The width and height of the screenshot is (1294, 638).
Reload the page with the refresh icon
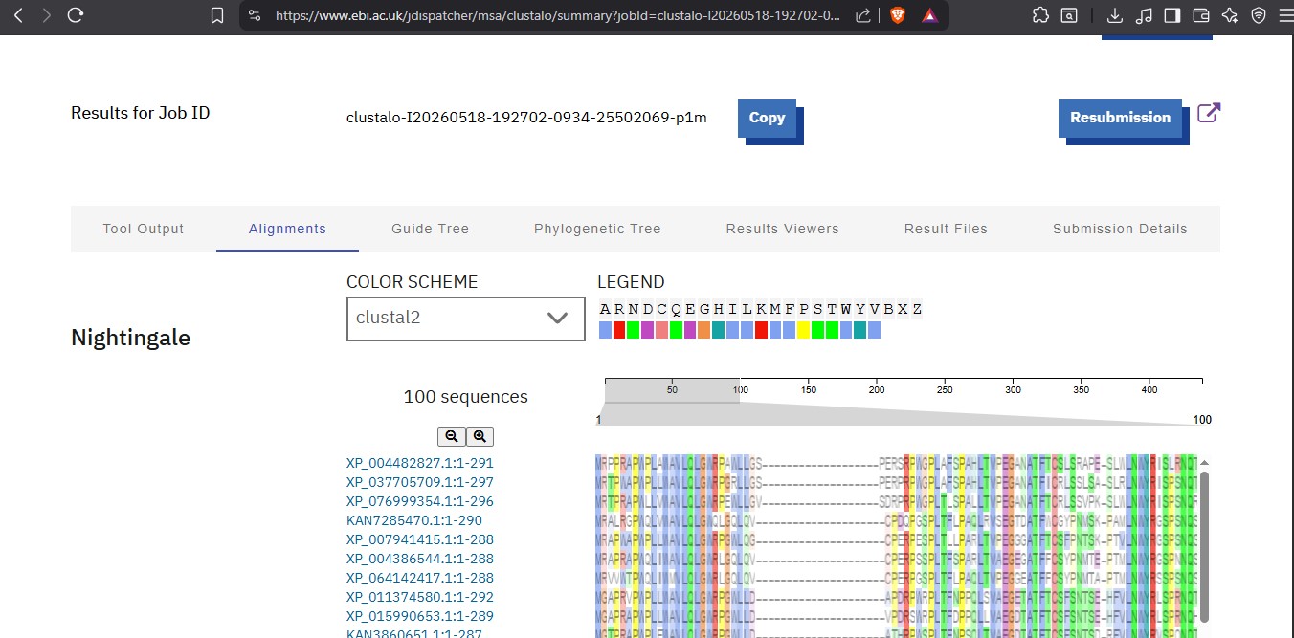tap(76, 15)
